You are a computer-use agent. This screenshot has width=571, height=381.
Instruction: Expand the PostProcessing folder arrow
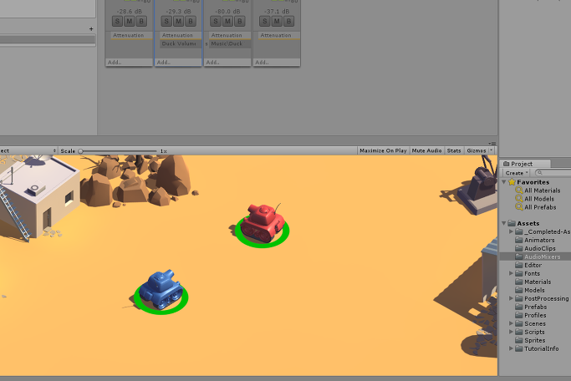click(511, 298)
